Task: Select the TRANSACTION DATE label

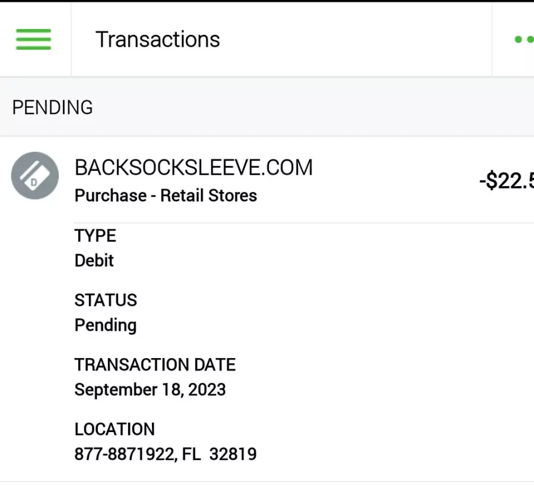Action: coord(155,364)
